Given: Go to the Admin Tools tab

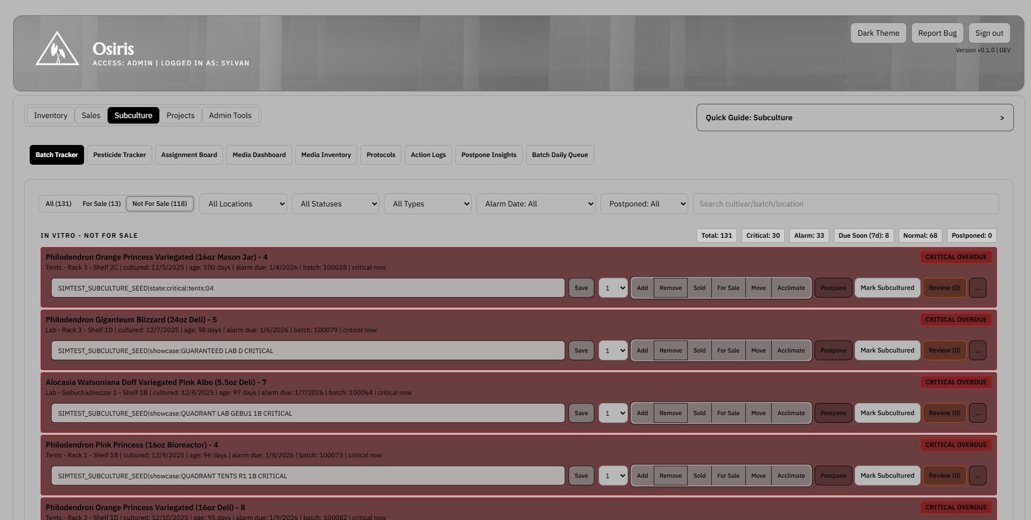Looking at the screenshot, I should pyautogui.click(x=230, y=115).
